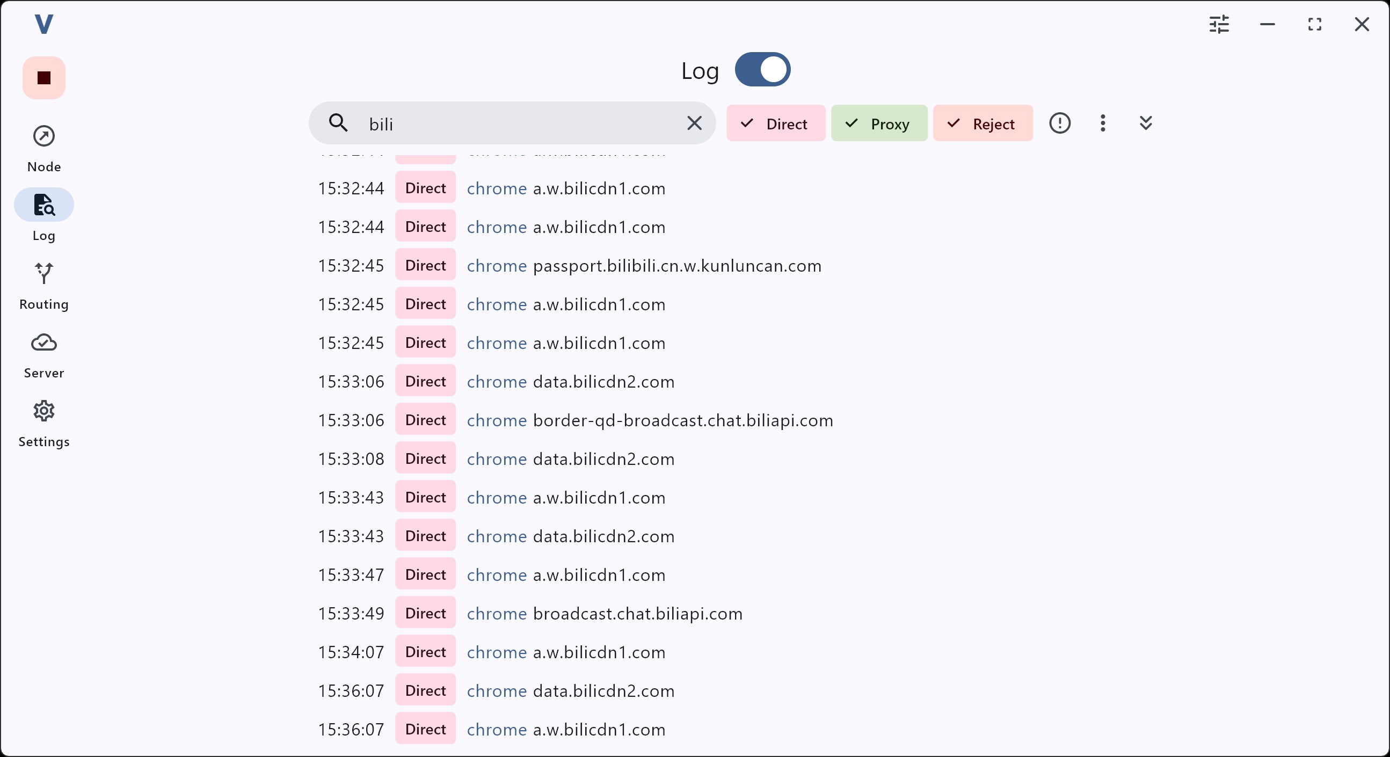Image resolution: width=1390 pixels, height=757 pixels.
Task: Toggle the Direct filter chip
Action: (775, 123)
